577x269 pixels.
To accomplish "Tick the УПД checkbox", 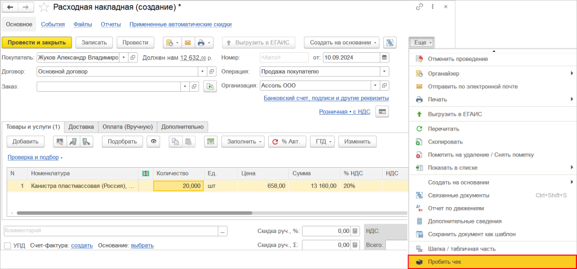I will click(7, 245).
